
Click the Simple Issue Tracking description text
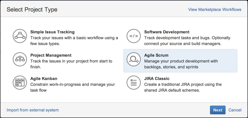click(74, 41)
